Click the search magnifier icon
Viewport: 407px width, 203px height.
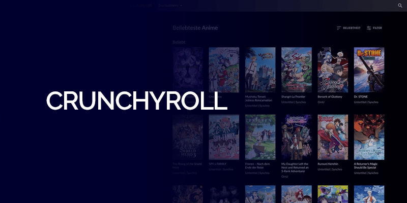[400, 6]
